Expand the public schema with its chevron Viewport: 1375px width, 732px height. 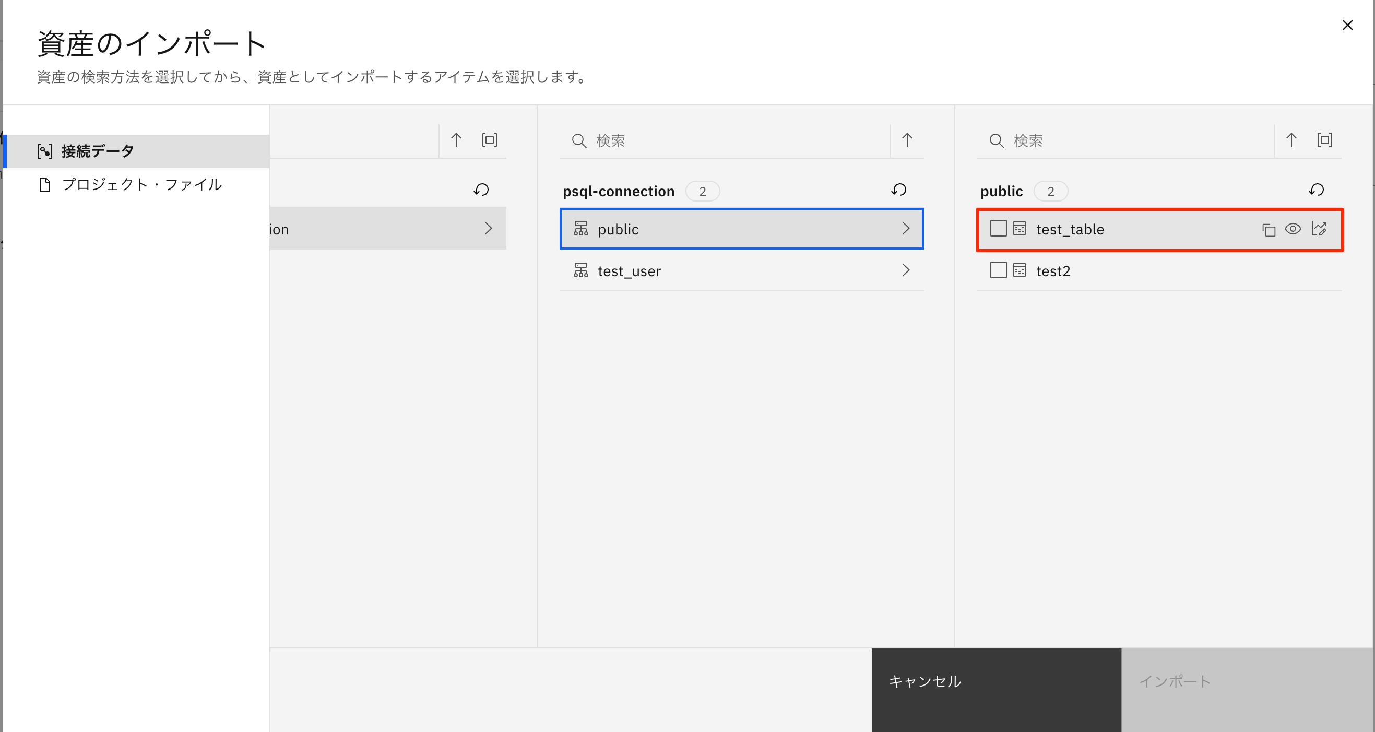click(x=906, y=228)
